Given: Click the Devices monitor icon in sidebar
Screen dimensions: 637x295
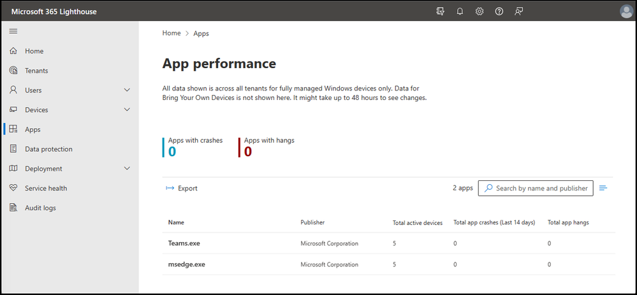Looking at the screenshot, I should (x=13, y=110).
